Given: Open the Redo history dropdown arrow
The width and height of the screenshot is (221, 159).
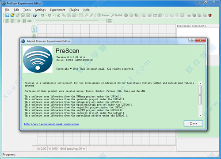Looking at the screenshot, I should coord(53,15).
